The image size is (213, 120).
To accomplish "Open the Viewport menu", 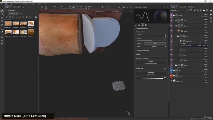I will pyautogui.click(x=25, y=4).
